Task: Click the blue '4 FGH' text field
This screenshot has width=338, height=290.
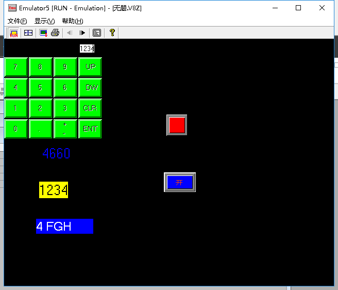Action: pos(64,226)
